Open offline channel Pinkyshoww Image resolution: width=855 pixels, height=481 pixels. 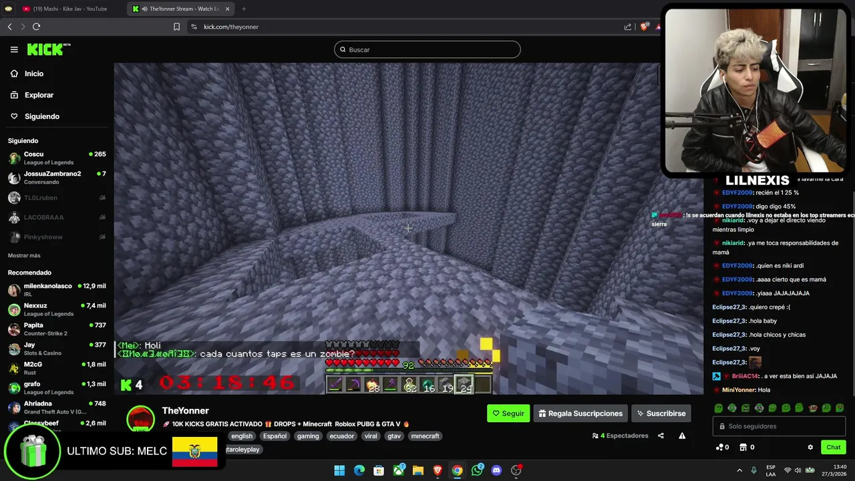click(57, 237)
